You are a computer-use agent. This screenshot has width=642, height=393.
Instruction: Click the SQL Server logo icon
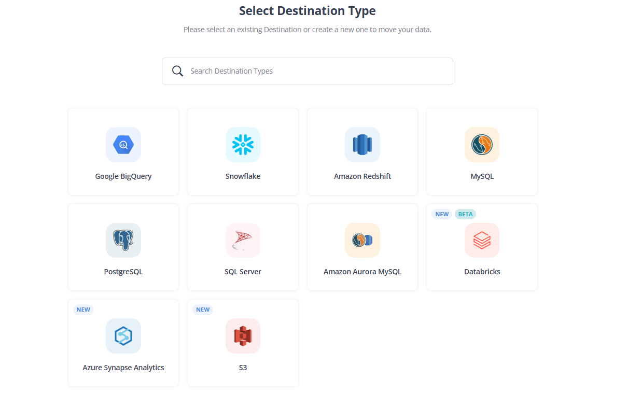(243, 240)
